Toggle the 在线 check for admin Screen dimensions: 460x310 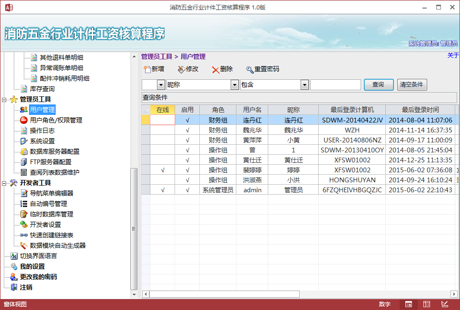[163, 190]
